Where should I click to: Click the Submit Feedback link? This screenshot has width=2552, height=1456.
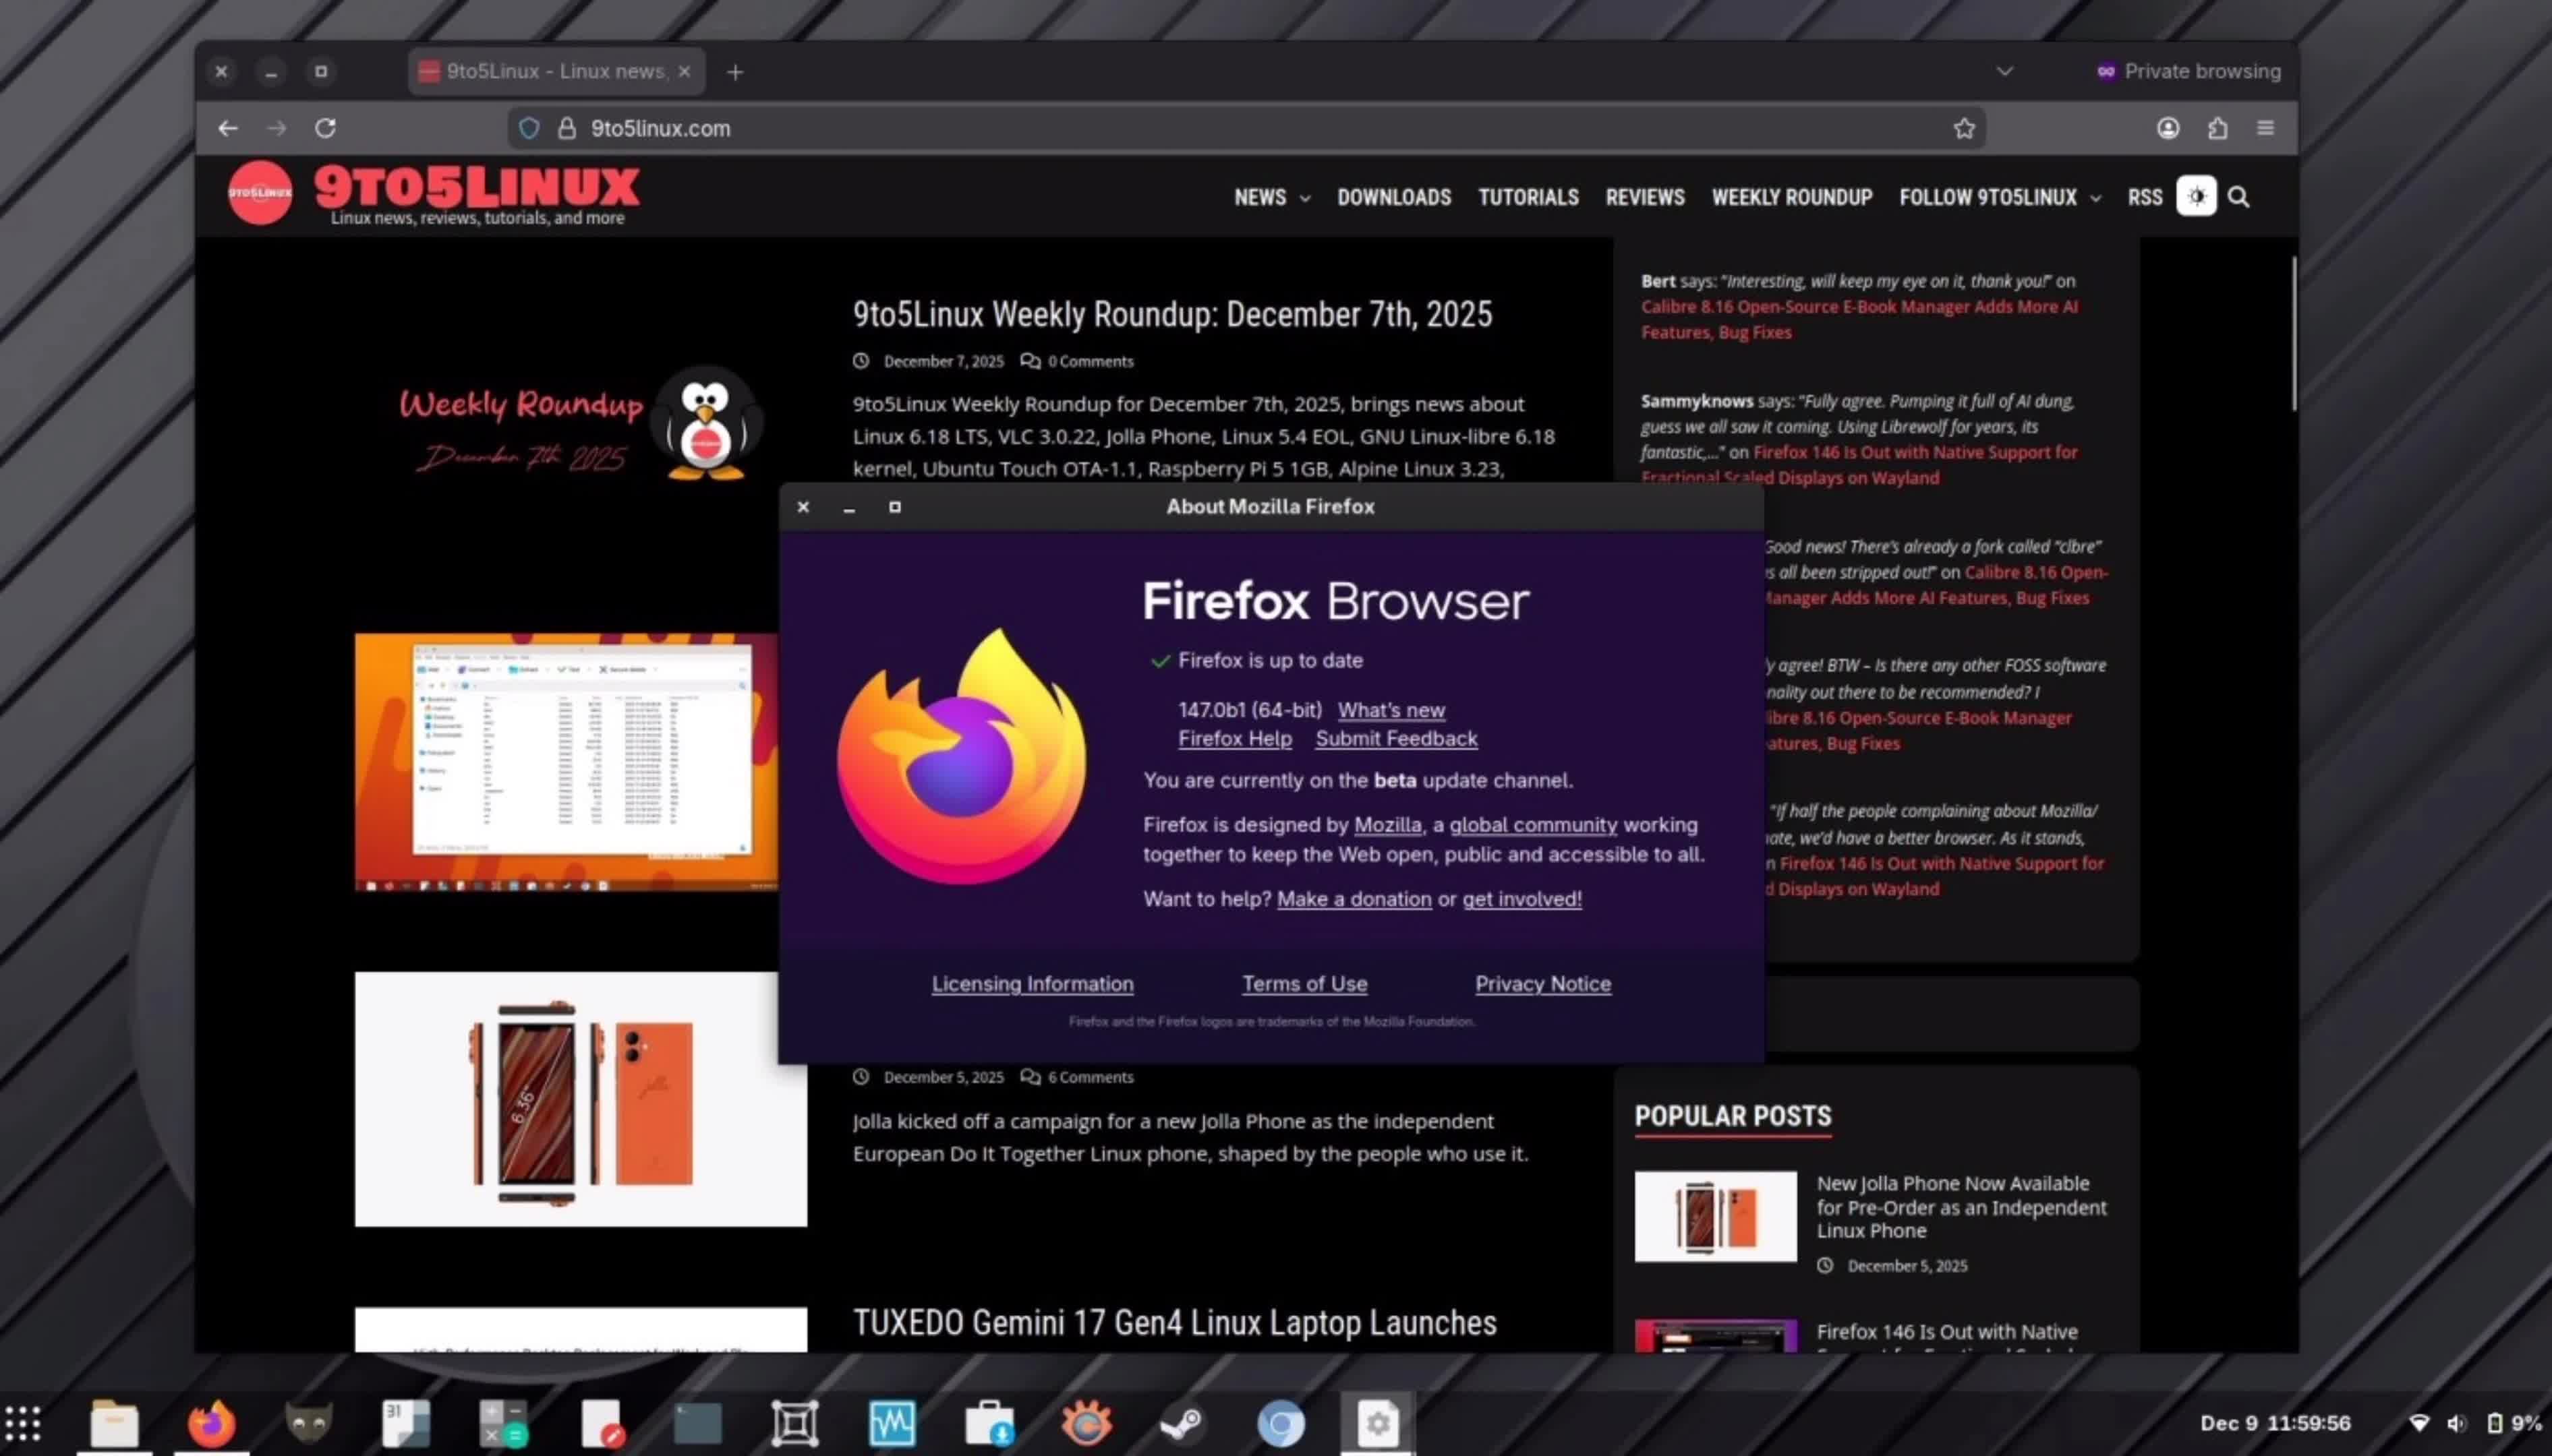(1395, 738)
